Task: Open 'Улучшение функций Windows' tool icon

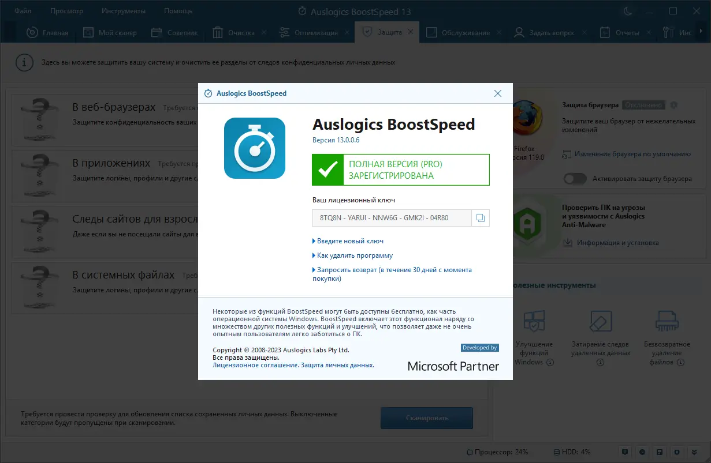Action: coord(534,322)
